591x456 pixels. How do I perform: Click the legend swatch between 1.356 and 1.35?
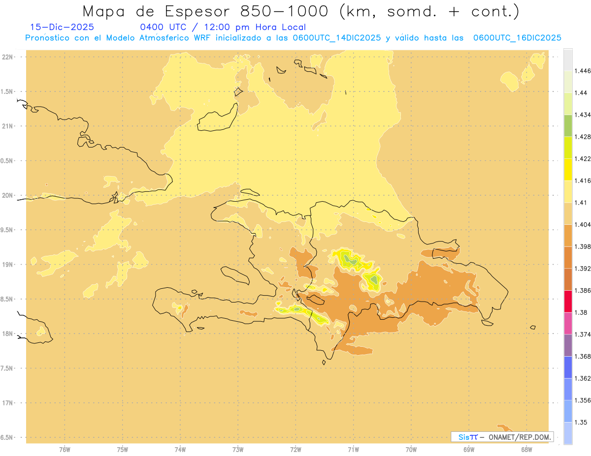coord(568,411)
